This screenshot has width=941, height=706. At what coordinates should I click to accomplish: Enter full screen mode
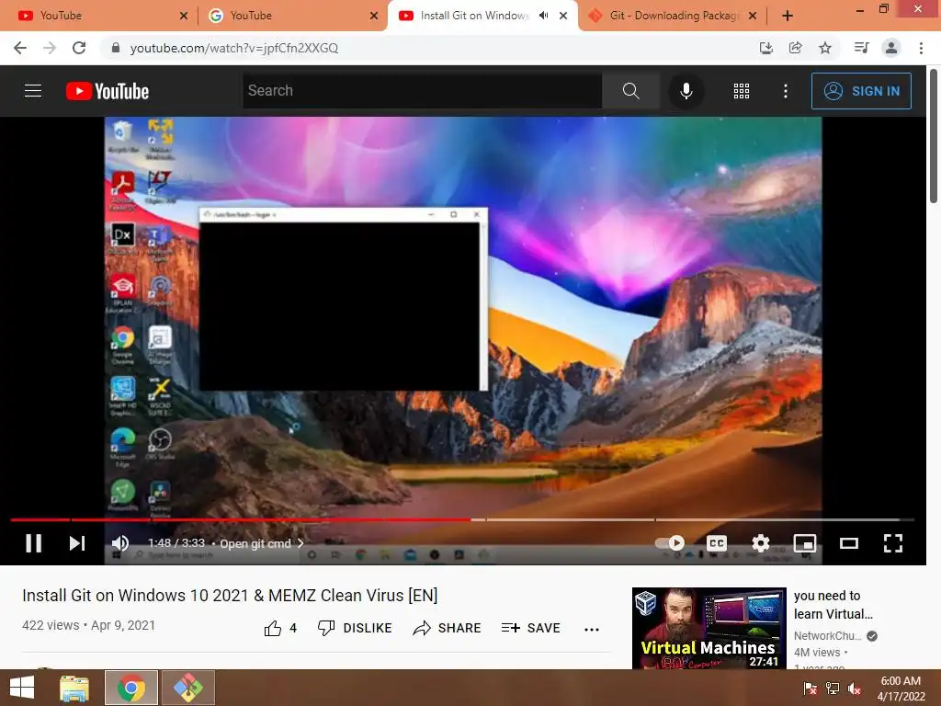(x=893, y=543)
